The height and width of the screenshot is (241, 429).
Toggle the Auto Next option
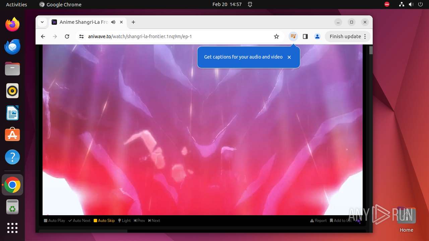[x=79, y=221]
